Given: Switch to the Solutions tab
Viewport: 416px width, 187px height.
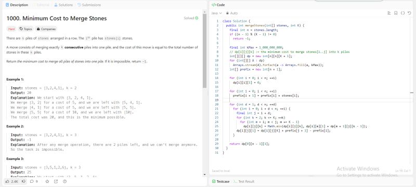Looking at the screenshot, I should coord(63,5).
